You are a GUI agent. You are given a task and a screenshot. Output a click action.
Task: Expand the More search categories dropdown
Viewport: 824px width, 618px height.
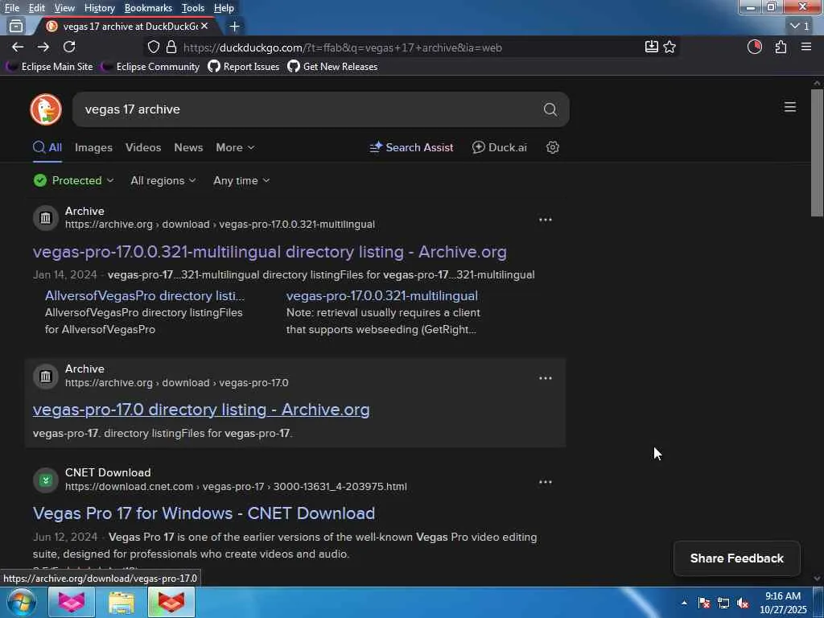pos(235,147)
